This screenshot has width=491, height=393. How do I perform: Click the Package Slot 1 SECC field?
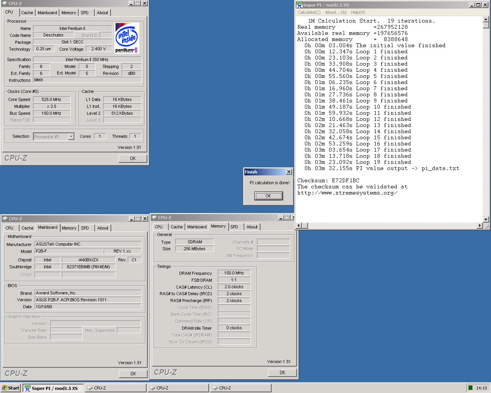pos(72,42)
